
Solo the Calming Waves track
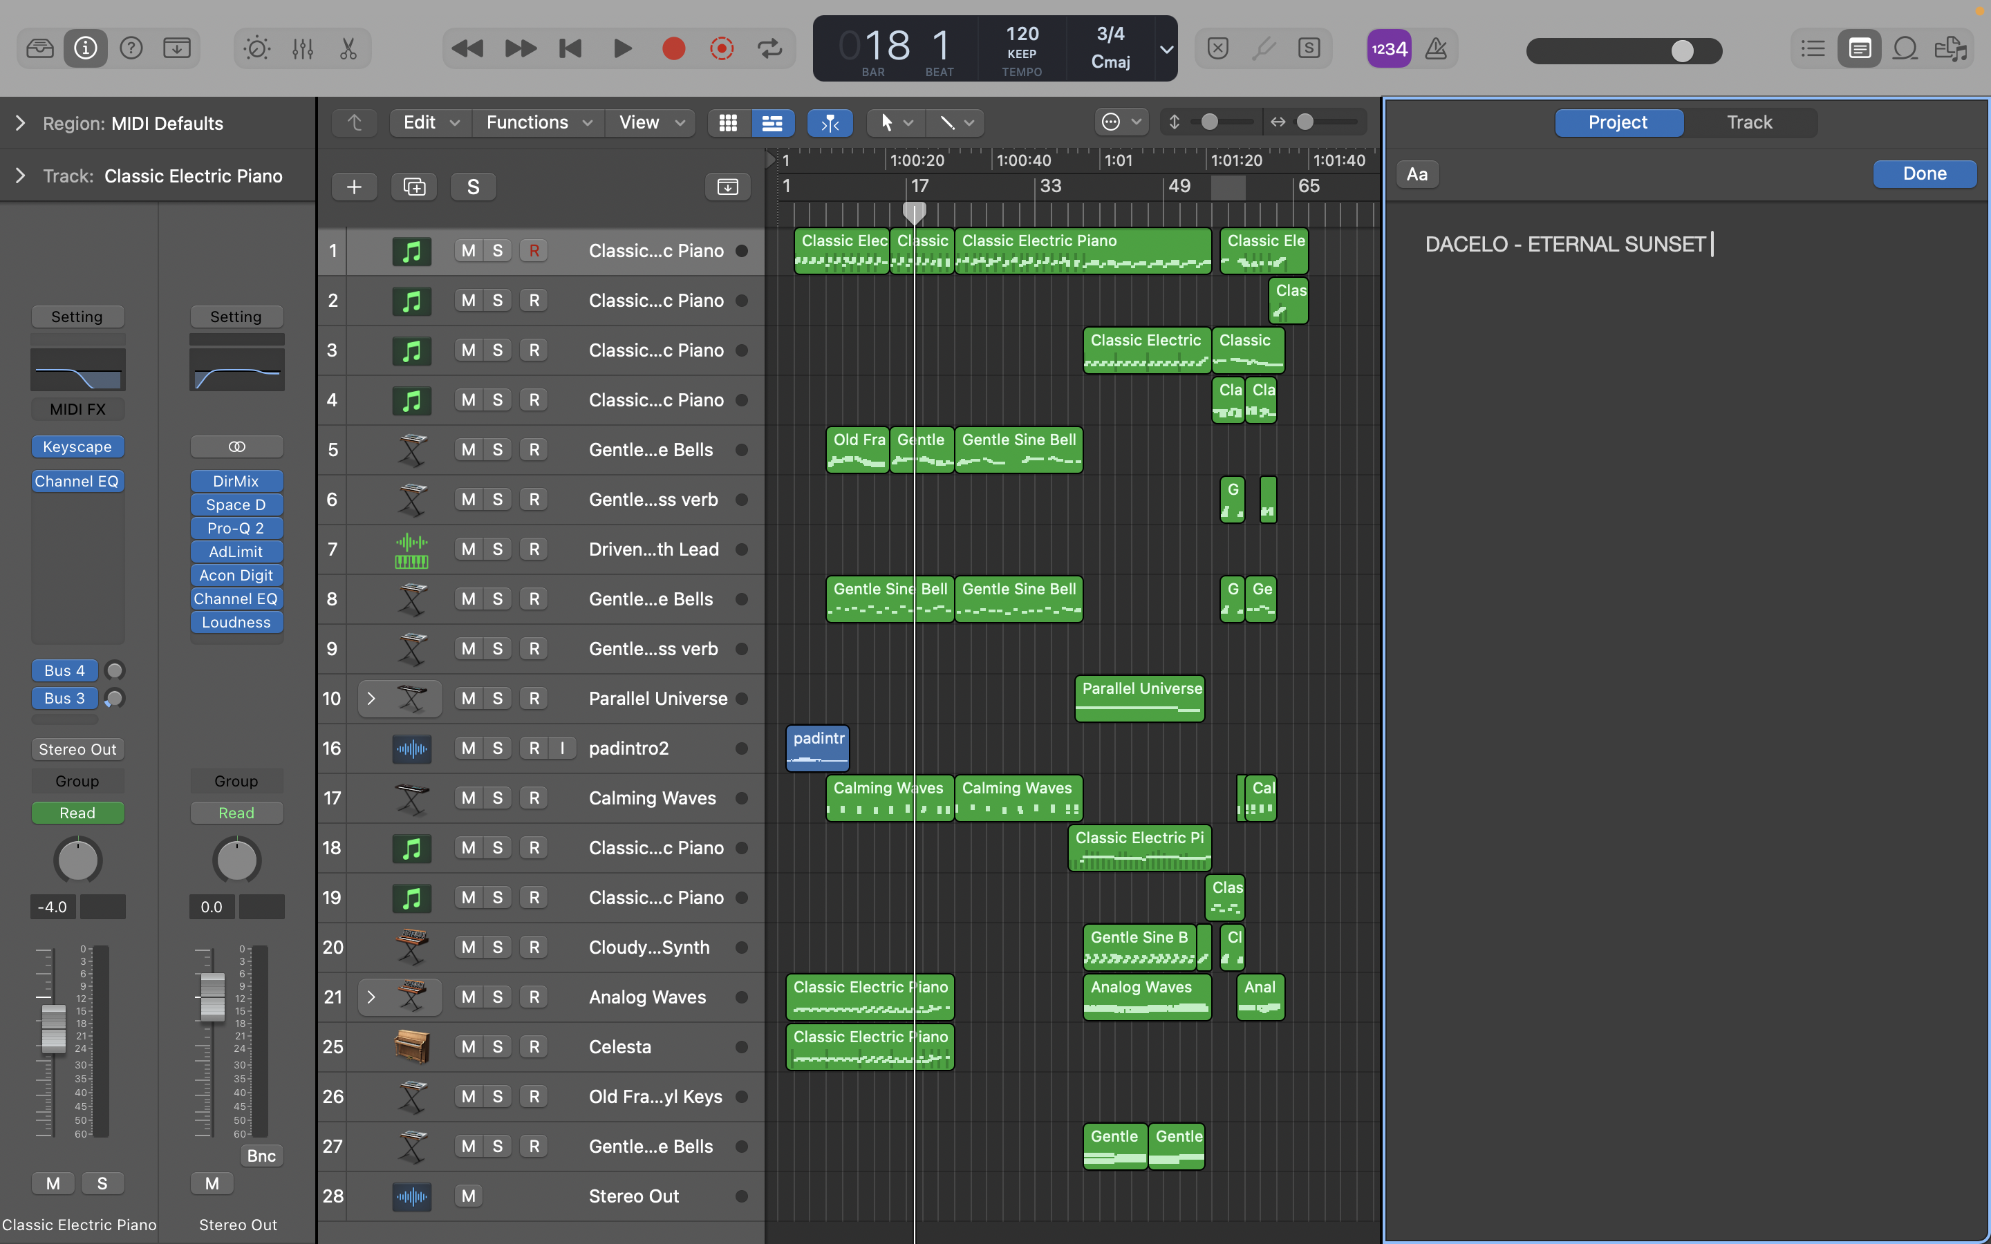coord(497,798)
